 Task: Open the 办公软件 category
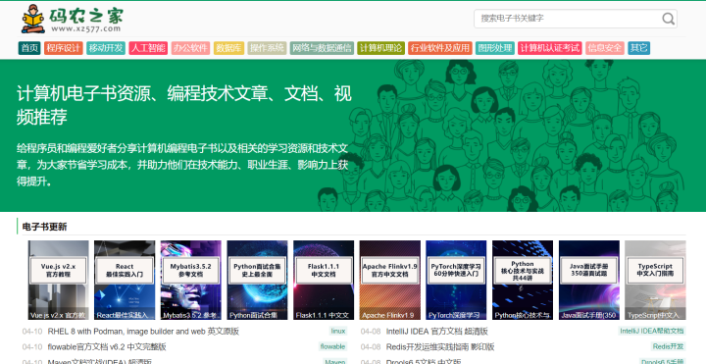click(190, 48)
